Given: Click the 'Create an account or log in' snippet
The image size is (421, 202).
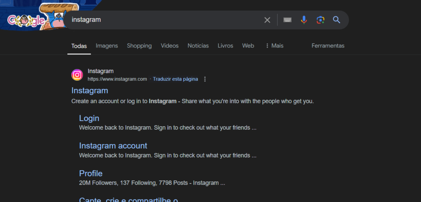Looking at the screenshot, I should (x=192, y=102).
